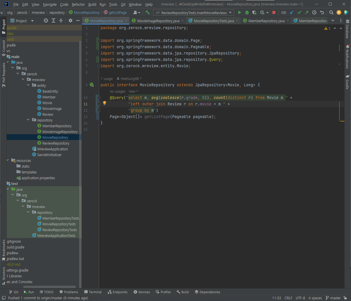
Task: Hide the Project tool window
Action: pos(78,20)
